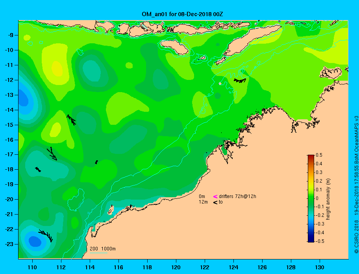Screen dimensions: 359x274
Task: Click the 'height anomaly (m)' colorbar label
Action: pos(328,199)
